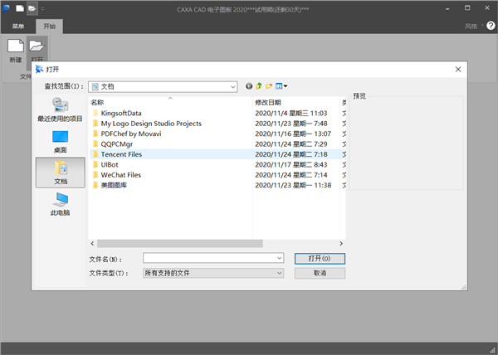Expand the quick access toolbar customize arrow
This screenshot has width=498, height=355.
[42, 8]
